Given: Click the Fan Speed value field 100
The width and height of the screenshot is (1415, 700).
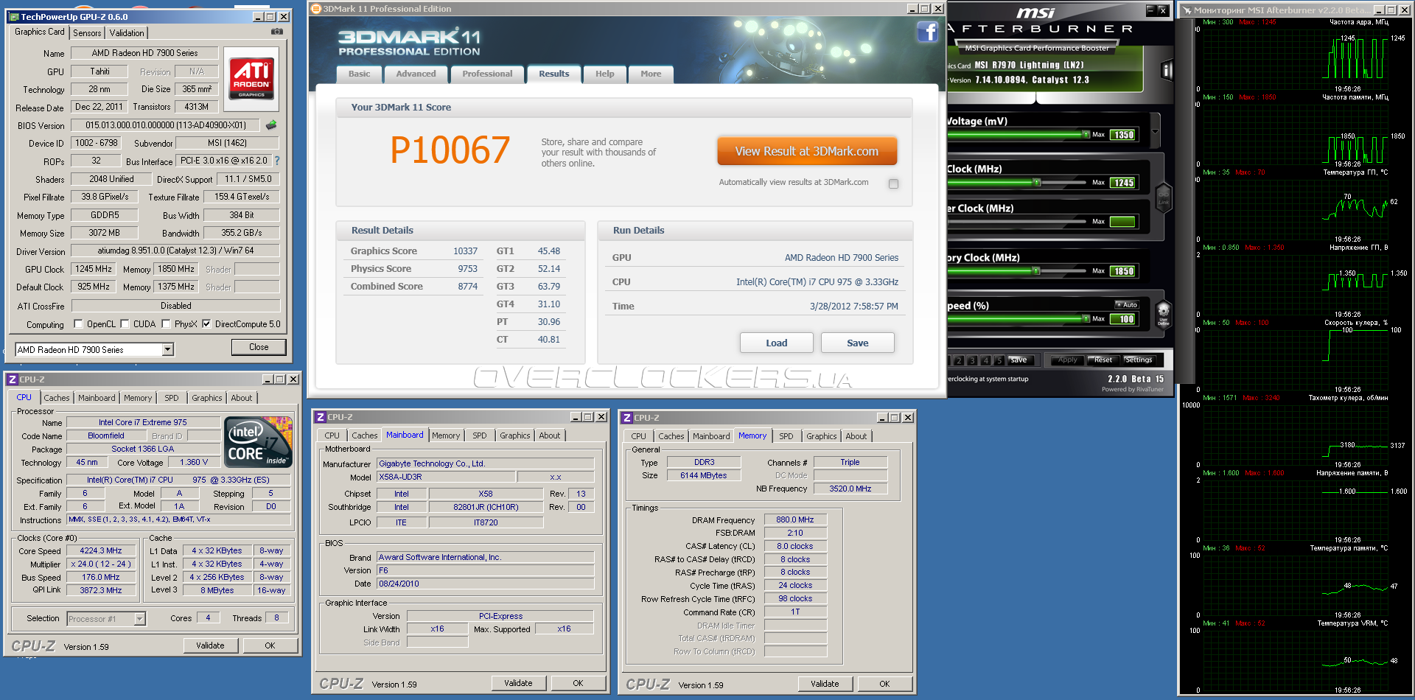Looking at the screenshot, I should [1123, 319].
